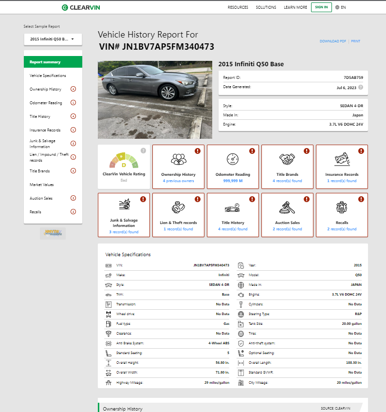Click the Anti Brake System value 4-Wheel ABS
Viewport: 386px width, 412px height.
[x=219, y=343]
